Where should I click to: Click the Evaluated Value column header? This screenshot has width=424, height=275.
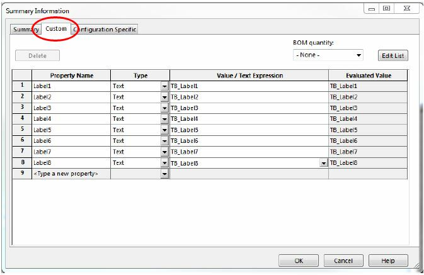click(x=368, y=76)
